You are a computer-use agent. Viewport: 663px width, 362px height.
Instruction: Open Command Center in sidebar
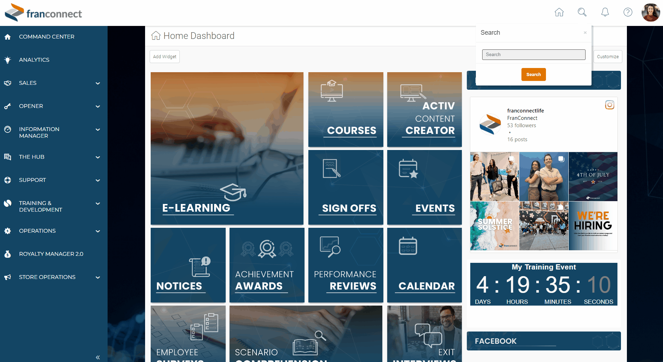[x=47, y=37]
